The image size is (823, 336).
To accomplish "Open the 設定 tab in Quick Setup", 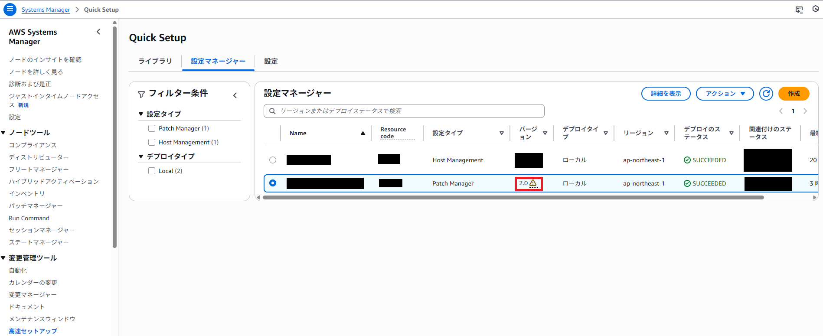I will [x=271, y=61].
